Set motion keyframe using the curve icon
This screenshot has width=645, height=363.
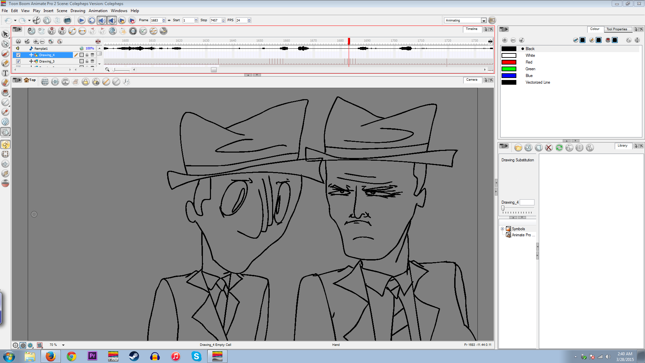[x=72, y=31]
